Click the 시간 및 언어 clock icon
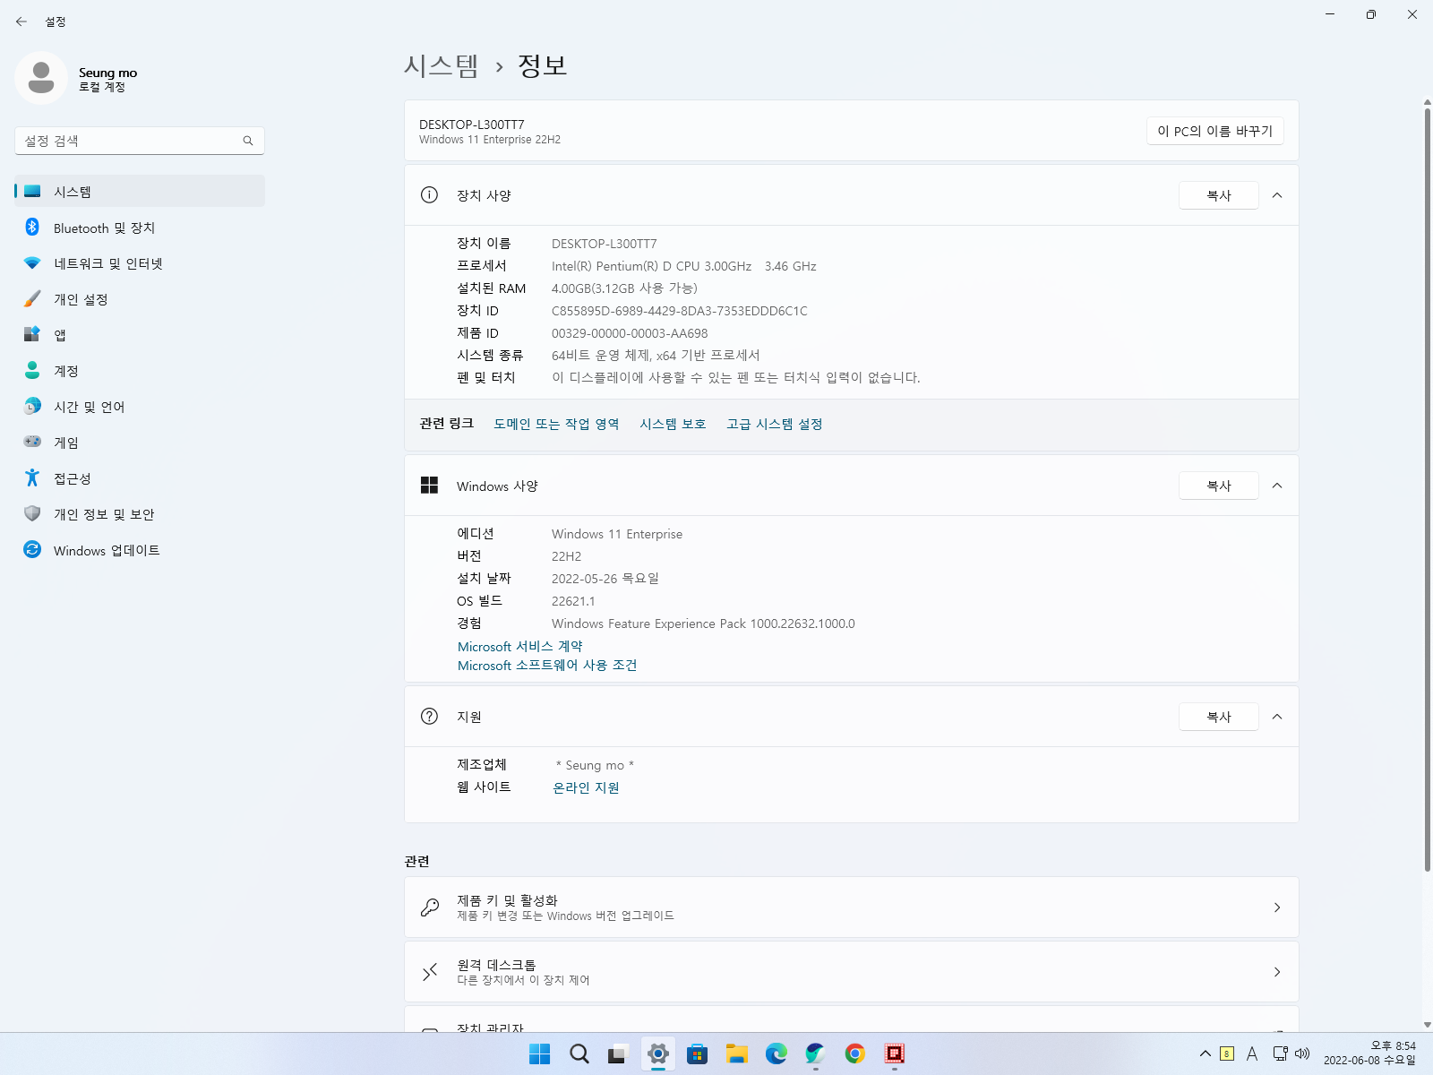The image size is (1433, 1075). click(32, 406)
